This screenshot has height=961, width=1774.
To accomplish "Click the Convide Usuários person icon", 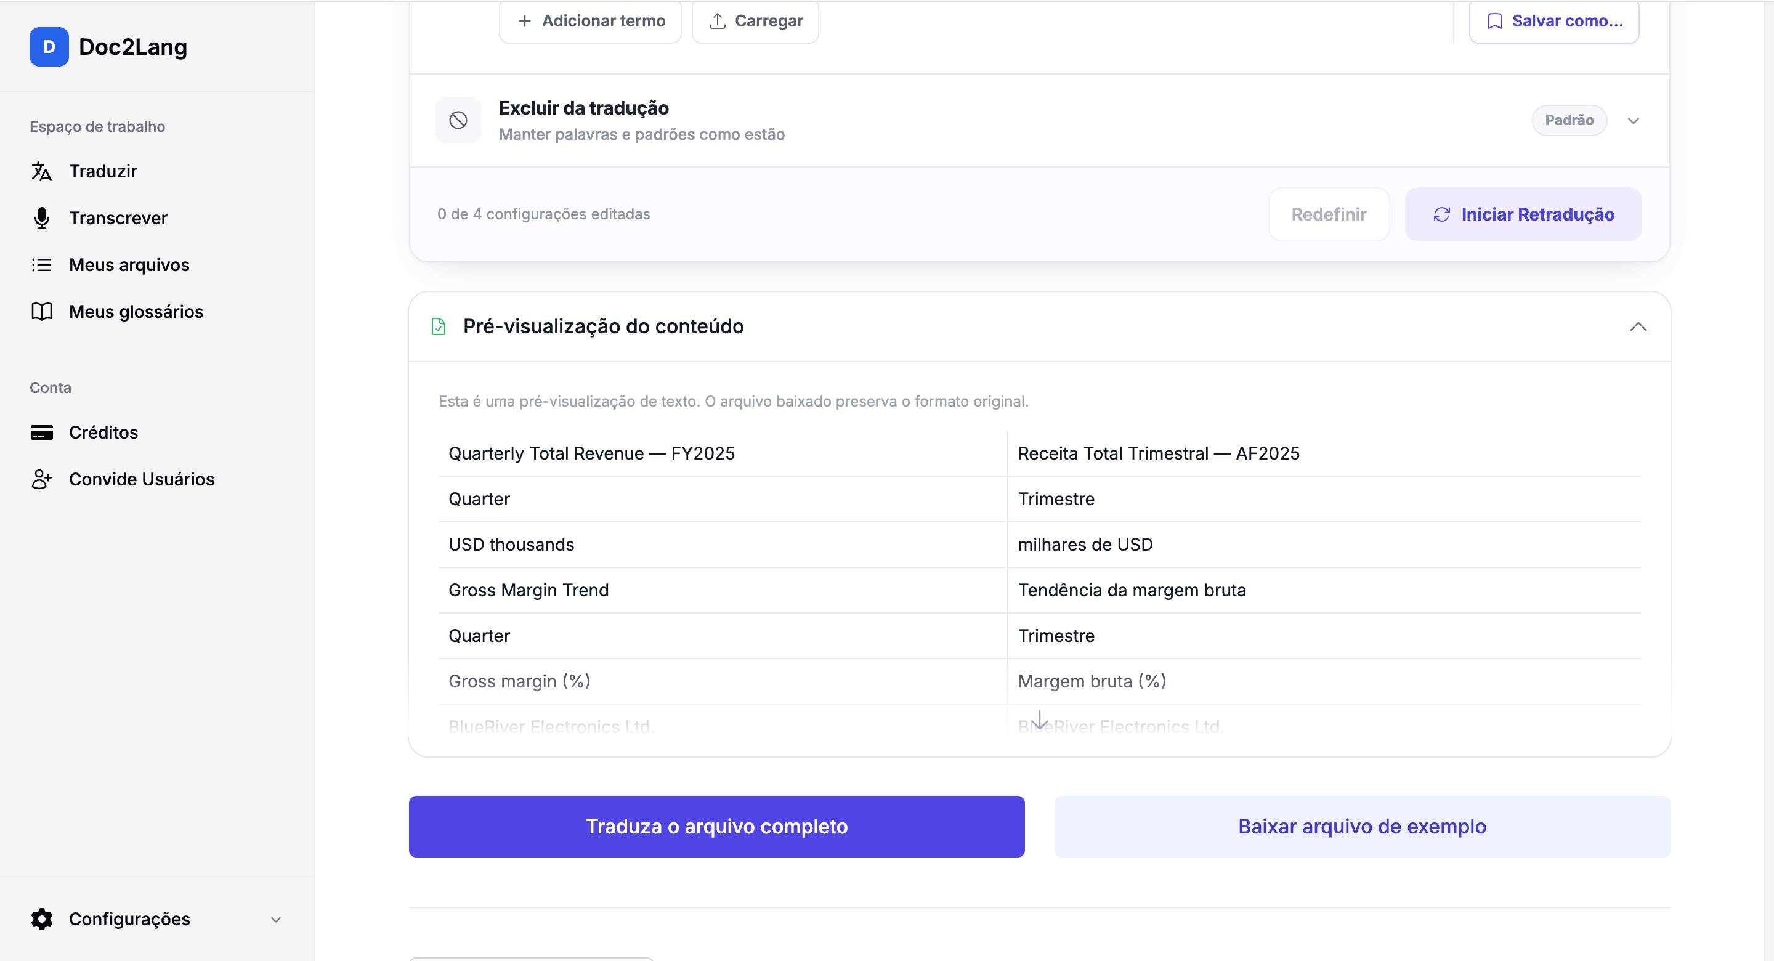I will 41,479.
